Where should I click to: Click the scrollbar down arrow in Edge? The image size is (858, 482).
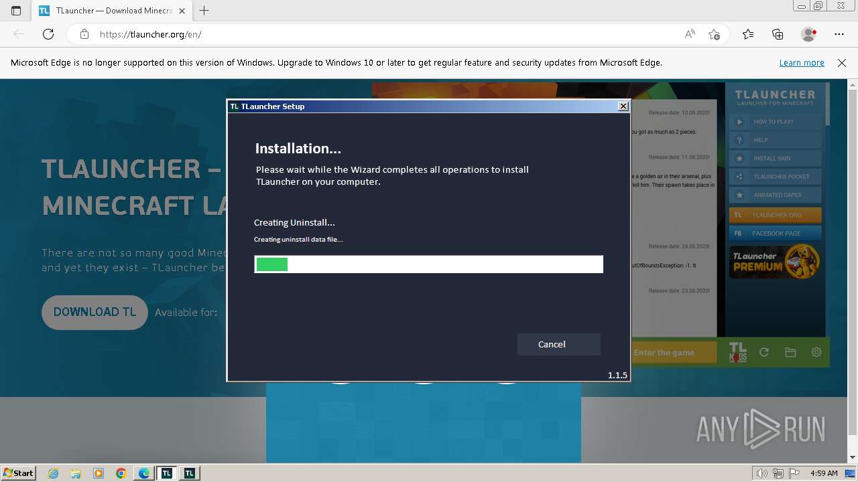[x=853, y=457]
